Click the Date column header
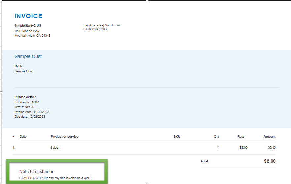The image size is (291, 184). pos(23,137)
